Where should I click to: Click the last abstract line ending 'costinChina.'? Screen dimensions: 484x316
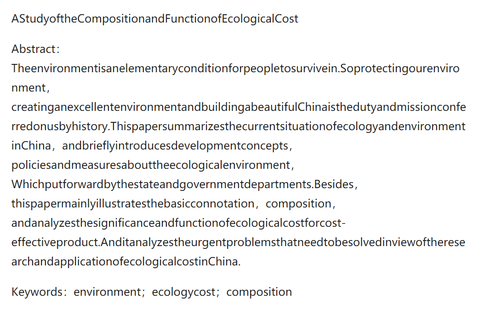coord(126,262)
